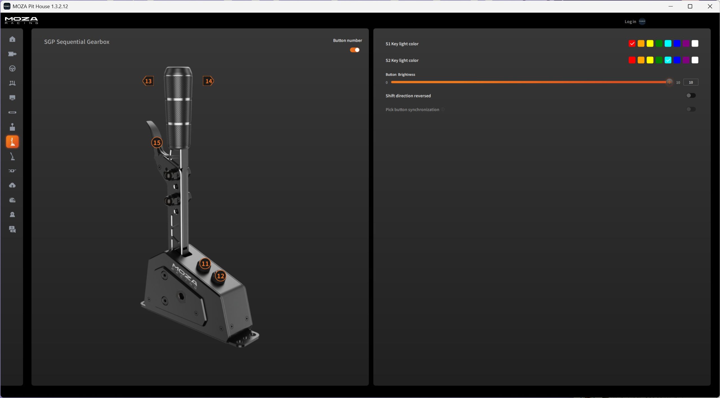Click the info icon beside Pick button synchronization

[x=443, y=109]
